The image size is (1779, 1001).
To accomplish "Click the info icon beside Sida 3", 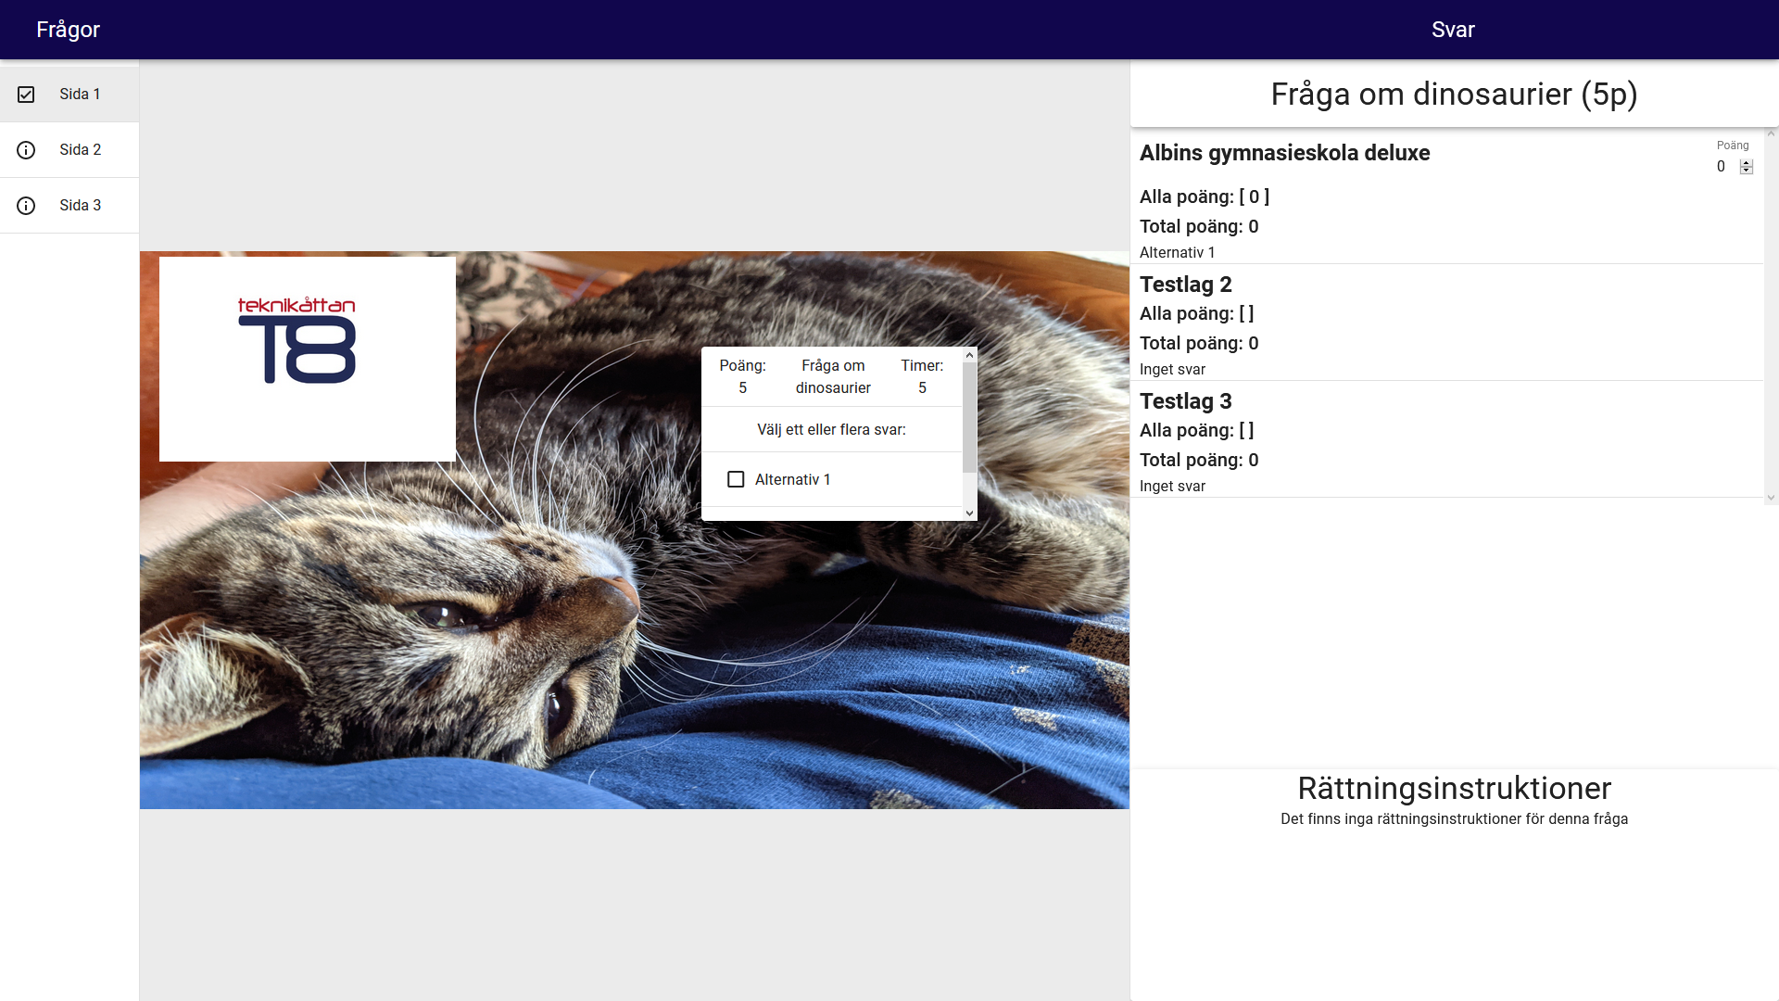I will (x=26, y=206).
